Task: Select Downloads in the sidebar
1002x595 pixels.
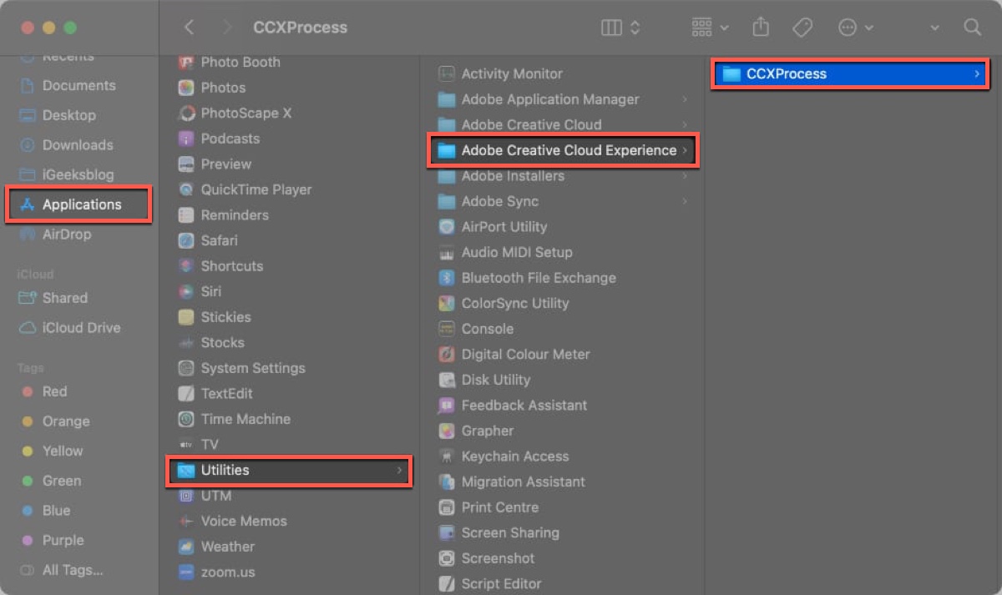Action: (78, 144)
